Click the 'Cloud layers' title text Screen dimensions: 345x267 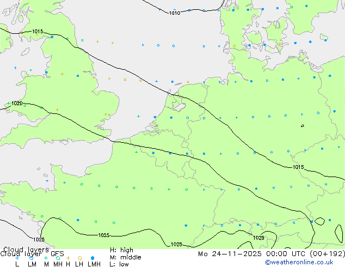click(26, 250)
